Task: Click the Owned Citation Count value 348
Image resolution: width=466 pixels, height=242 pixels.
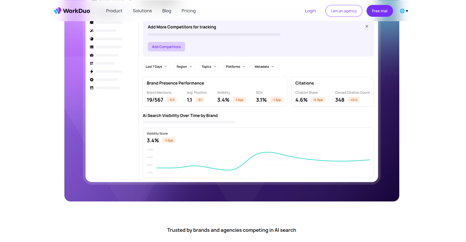Action: tap(340, 100)
